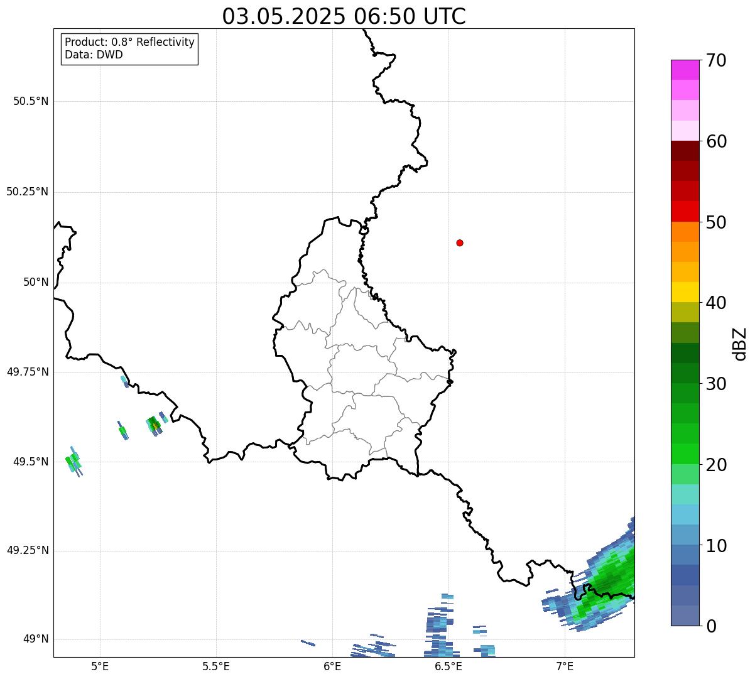Image resolution: width=755 pixels, height=679 pixels.
Task: Click the latitude label "49.5°N"
Action: (x=31, y=462)
